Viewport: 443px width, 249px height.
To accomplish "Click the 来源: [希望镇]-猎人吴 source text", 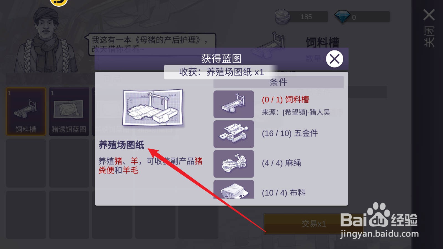I will (296, 112).
